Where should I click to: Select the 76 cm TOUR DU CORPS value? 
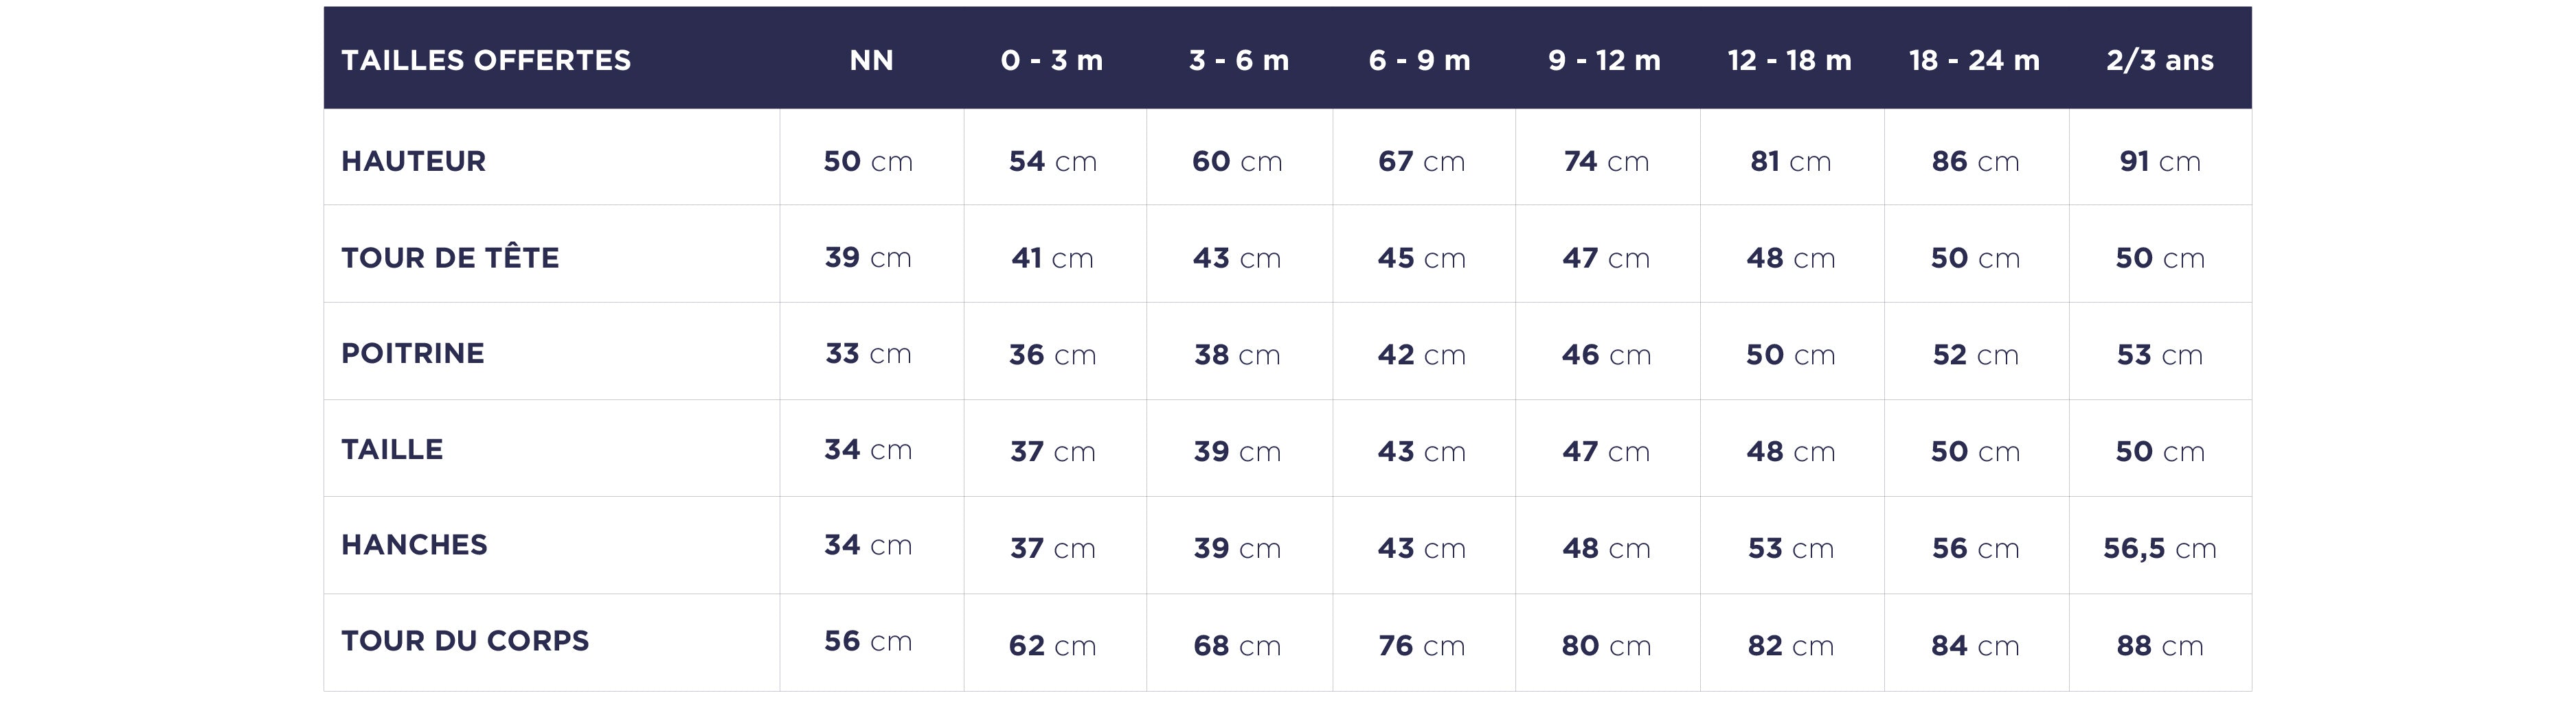(1421, 646)
